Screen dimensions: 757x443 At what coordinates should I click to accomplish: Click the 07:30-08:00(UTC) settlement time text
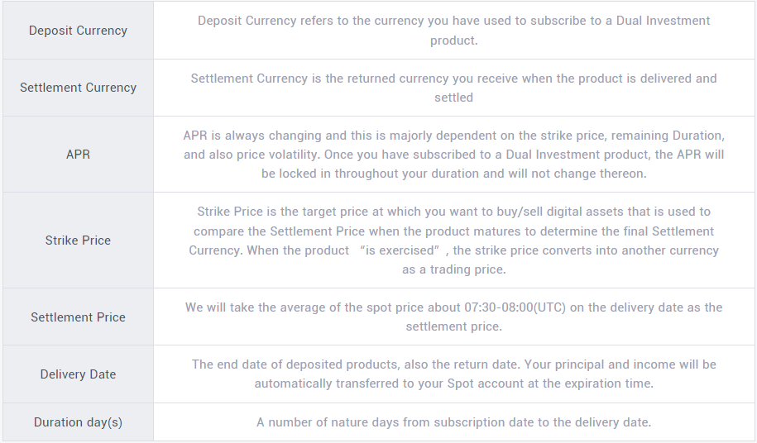[x=515, y=307]
